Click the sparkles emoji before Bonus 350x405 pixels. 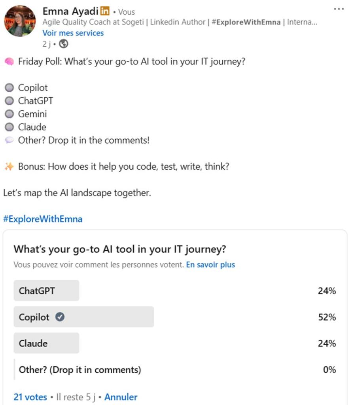pyautogui.click(x=9, y=167)
